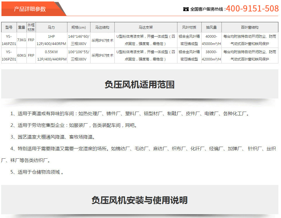Click the FRP cell in the 73KG row
Viewport: 281px width, 218px height.
pos(31,40)
